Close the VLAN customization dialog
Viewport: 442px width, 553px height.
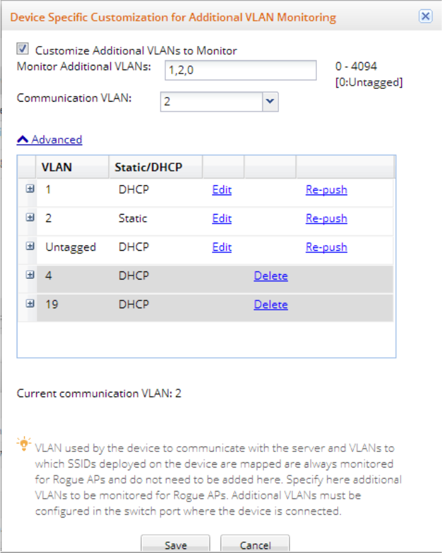click(x=425, y=17)
